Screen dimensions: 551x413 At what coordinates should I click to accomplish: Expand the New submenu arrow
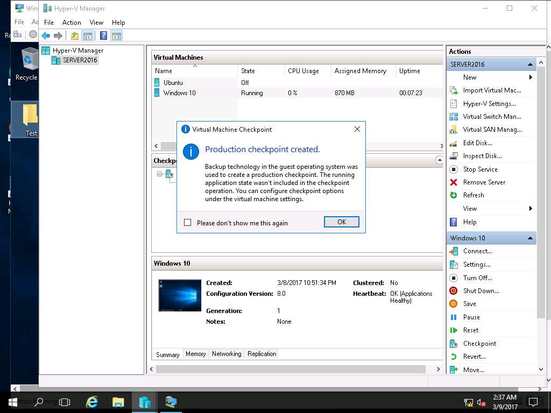(x=531, y=77)
